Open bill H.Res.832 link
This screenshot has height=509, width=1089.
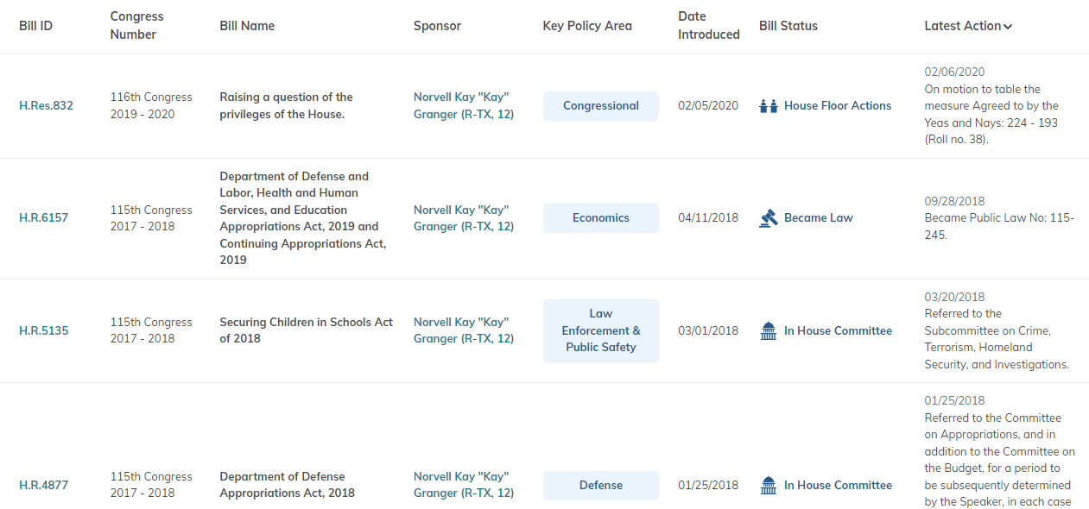pyautogui.click(x=46, y=106)
